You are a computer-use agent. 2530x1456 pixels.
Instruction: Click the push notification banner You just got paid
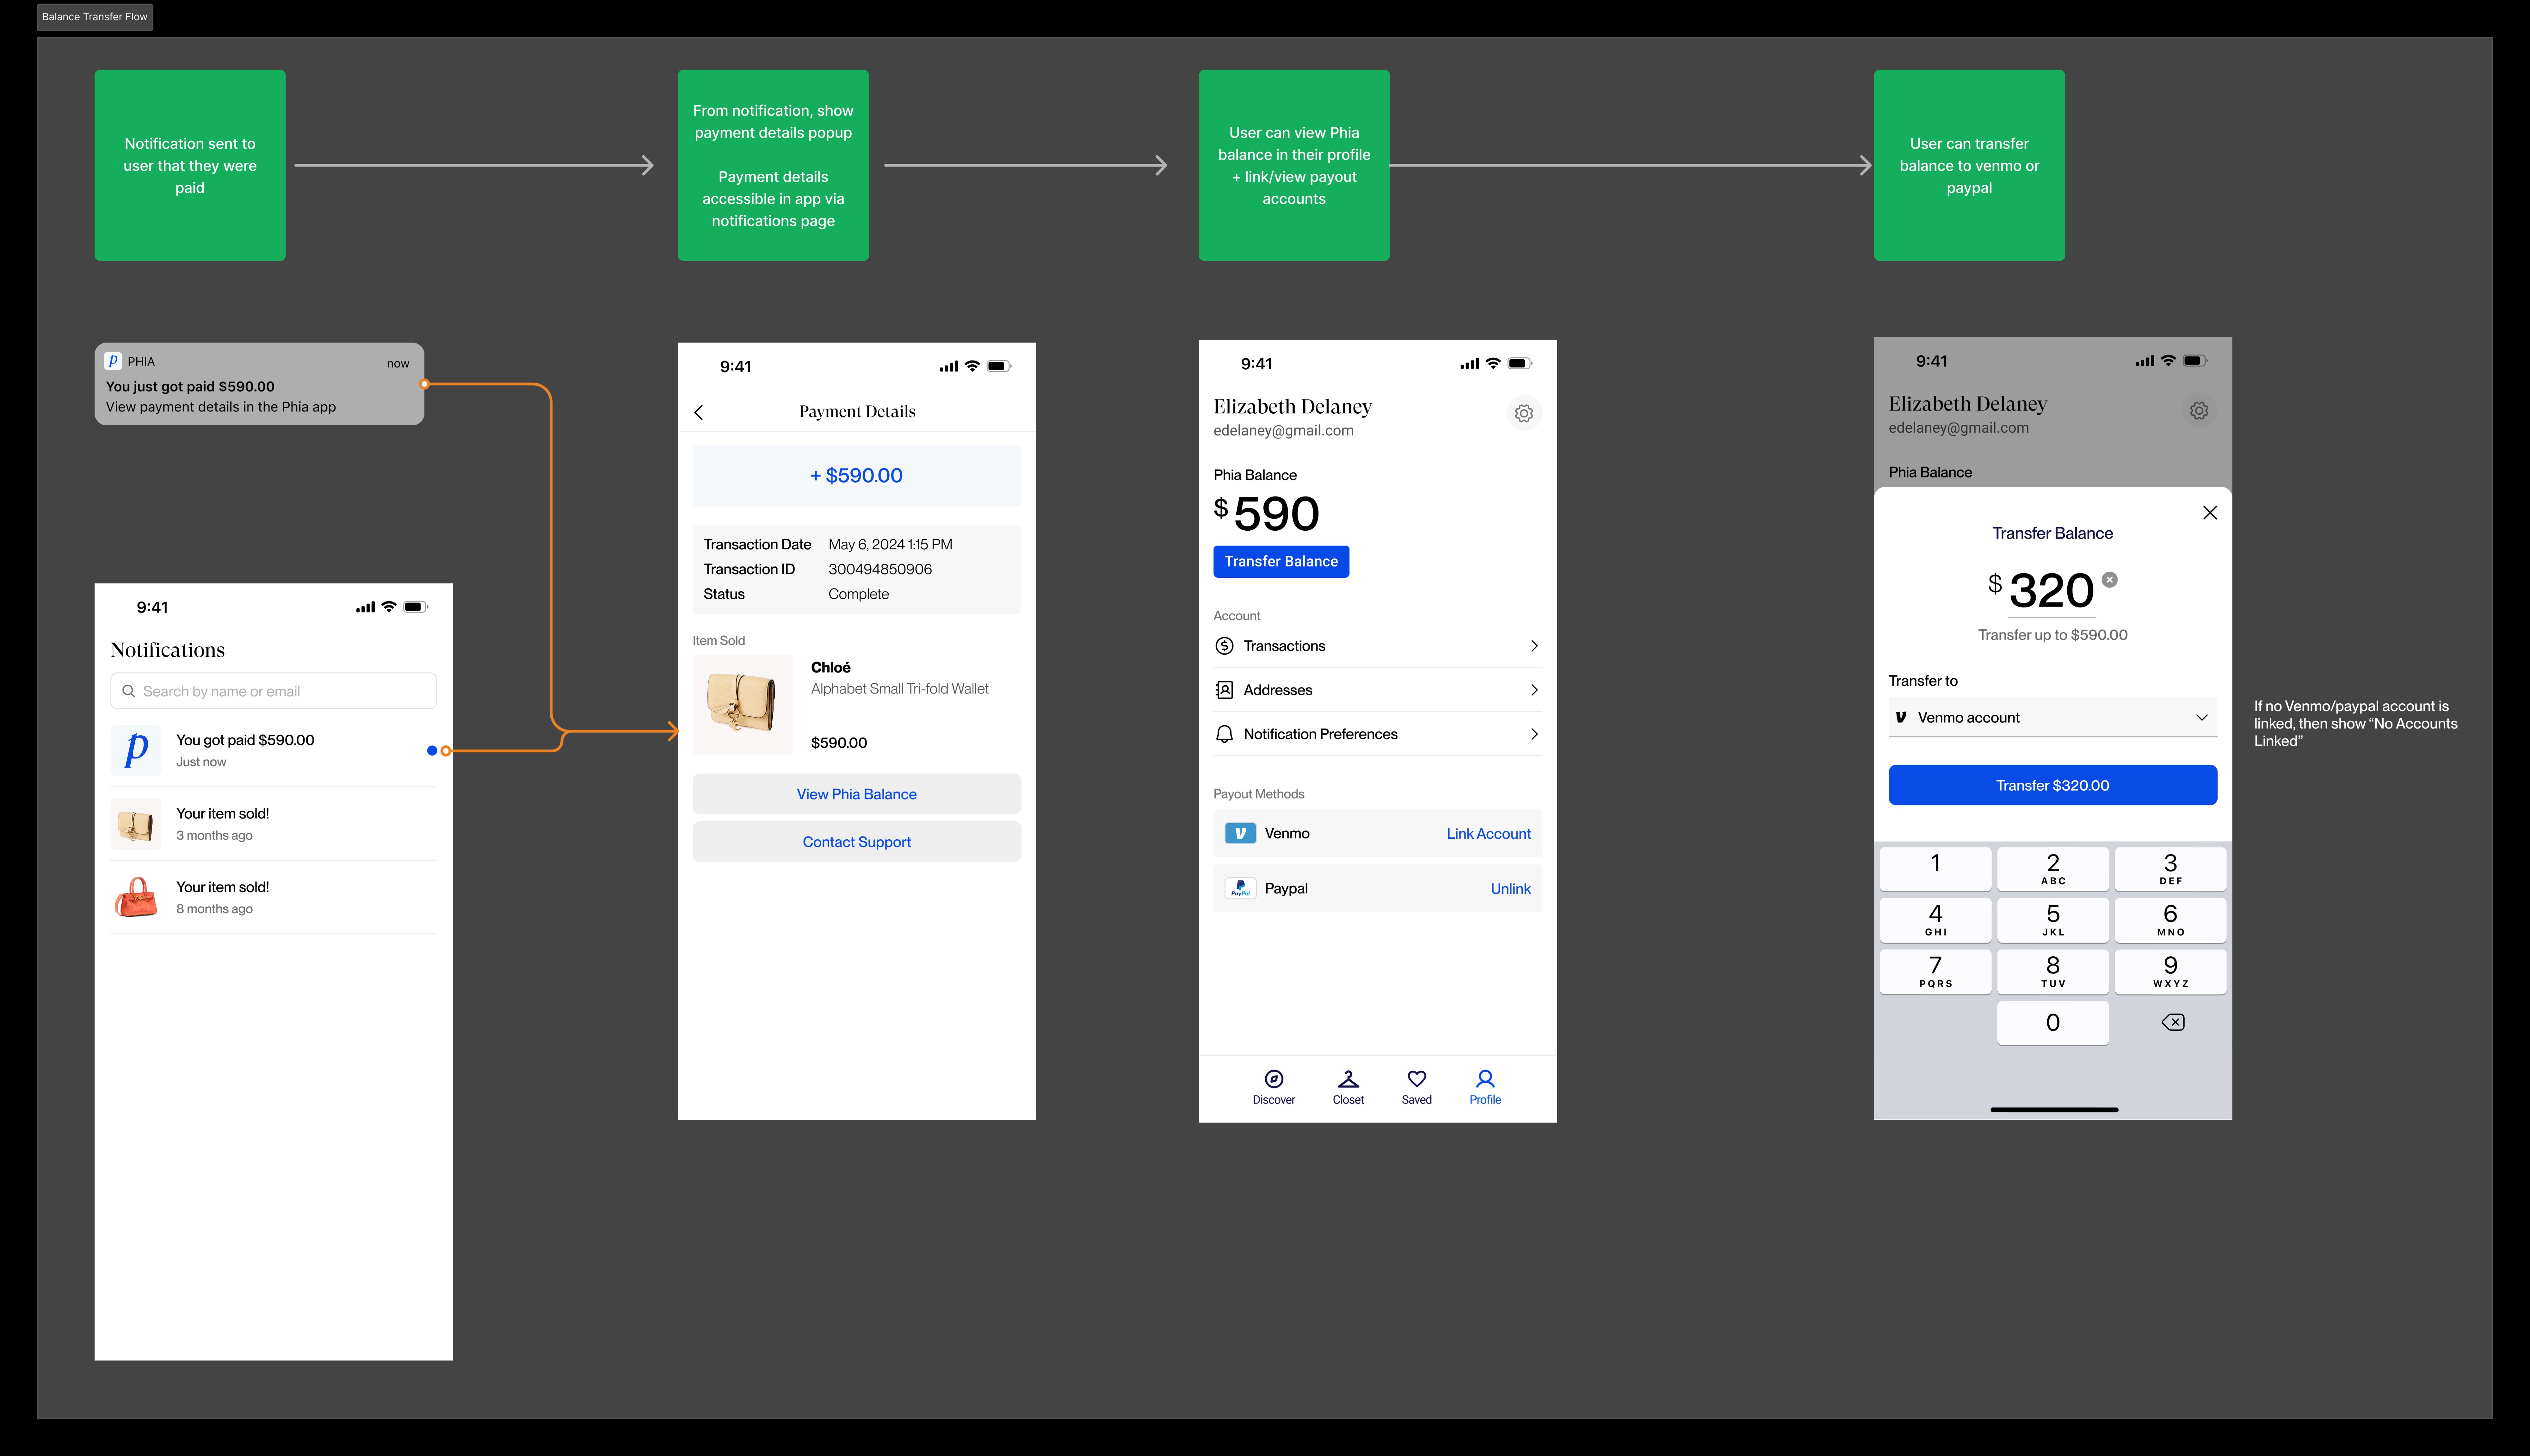point(259,384)
